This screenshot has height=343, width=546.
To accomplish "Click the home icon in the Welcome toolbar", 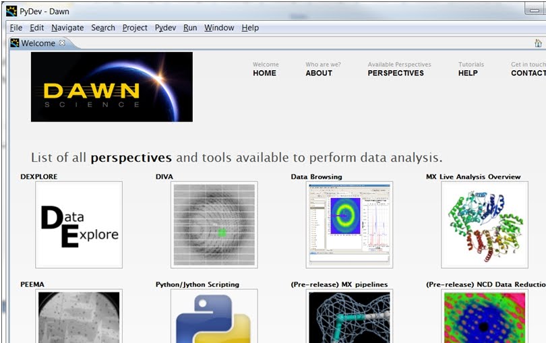I will click(538, 43).
